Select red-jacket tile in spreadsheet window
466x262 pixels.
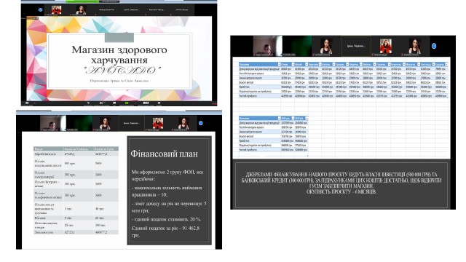385,46
